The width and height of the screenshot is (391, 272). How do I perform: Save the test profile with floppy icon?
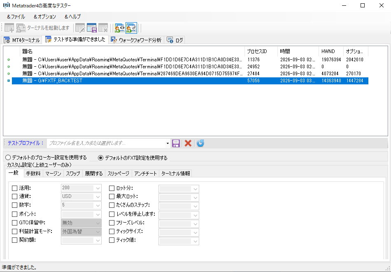click(176, 143)
